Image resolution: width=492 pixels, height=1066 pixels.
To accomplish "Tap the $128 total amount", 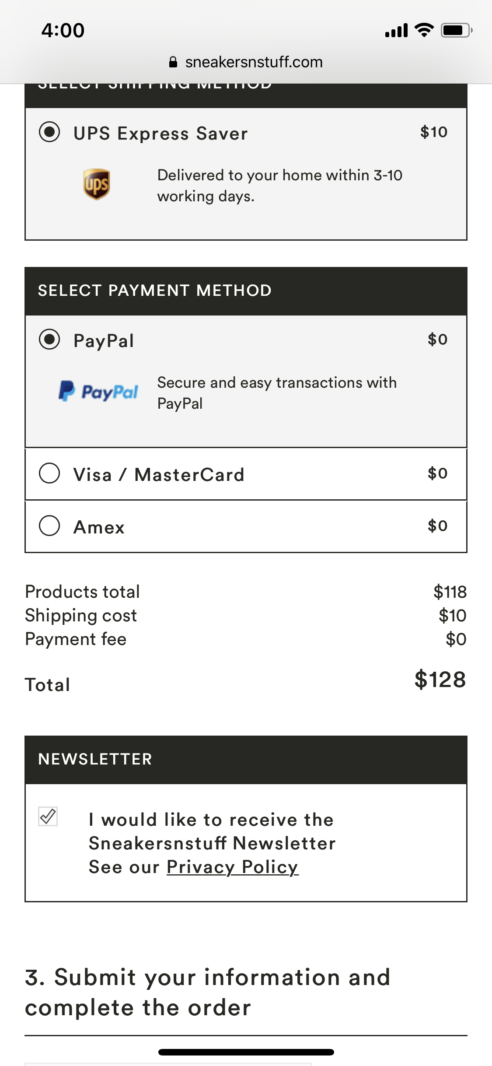I will [x=440, y=680].
